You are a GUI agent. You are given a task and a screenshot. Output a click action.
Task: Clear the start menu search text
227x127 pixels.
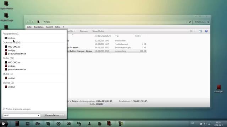click(x=39, y=115)
